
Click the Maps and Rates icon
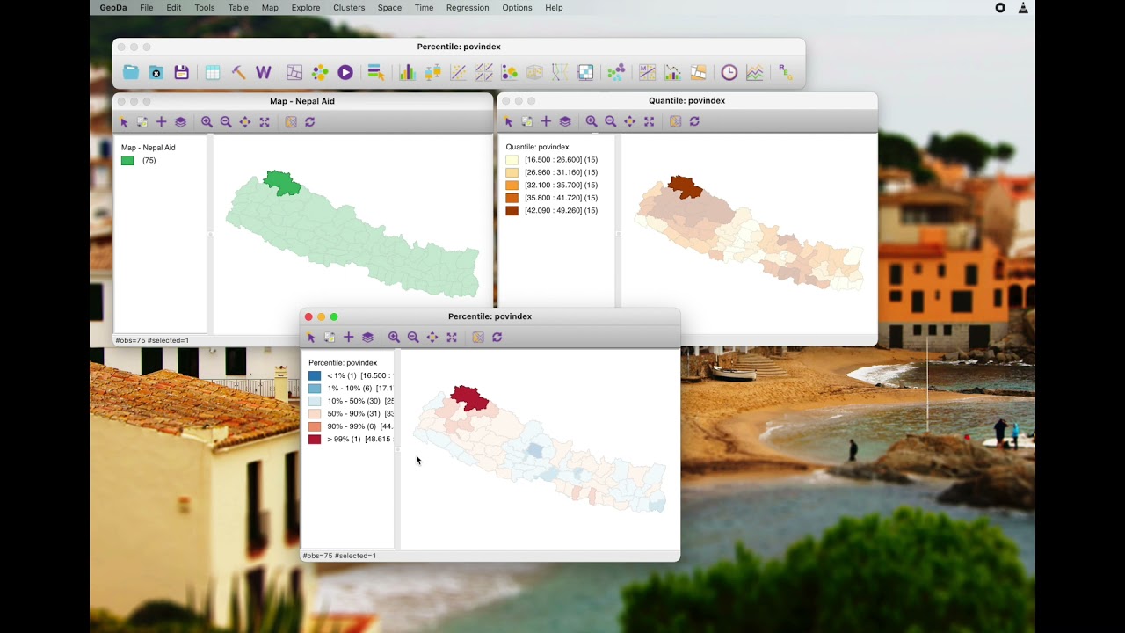pos(294,73)
